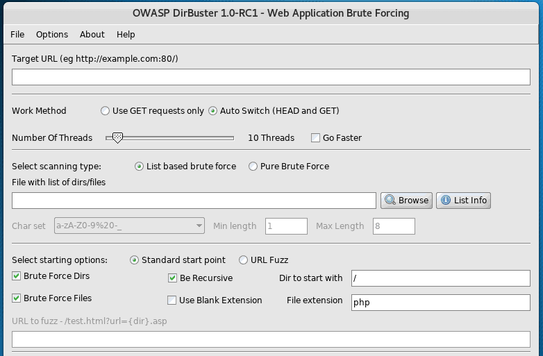543x356 pixels.
Task: Click the URL to fuzz input field
Action: (271, 339)
